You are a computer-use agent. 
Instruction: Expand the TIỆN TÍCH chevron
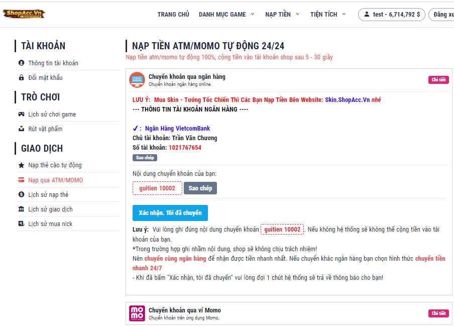coord(344,14)
